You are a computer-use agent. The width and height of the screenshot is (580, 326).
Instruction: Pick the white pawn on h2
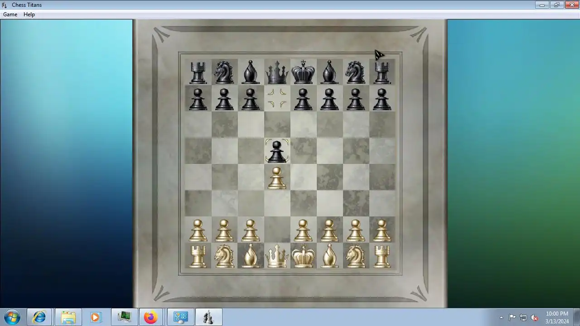(x=382, y=230)
